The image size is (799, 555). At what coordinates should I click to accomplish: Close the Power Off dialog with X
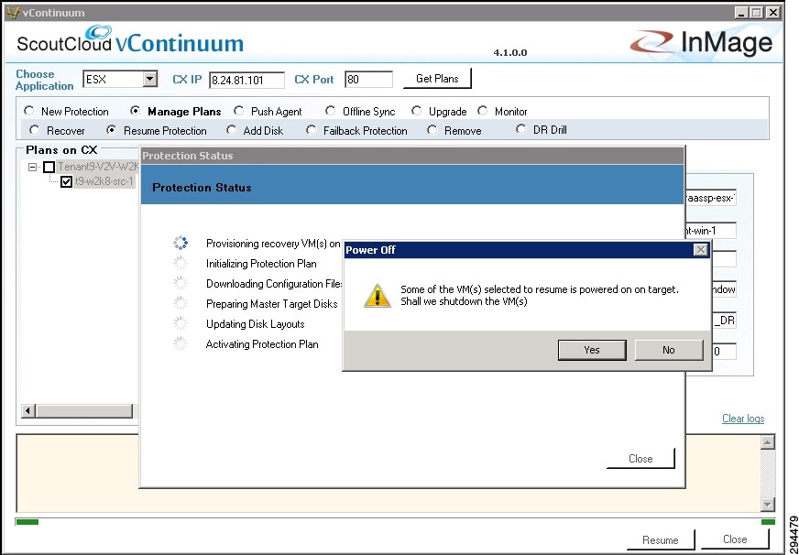point(701,250)
